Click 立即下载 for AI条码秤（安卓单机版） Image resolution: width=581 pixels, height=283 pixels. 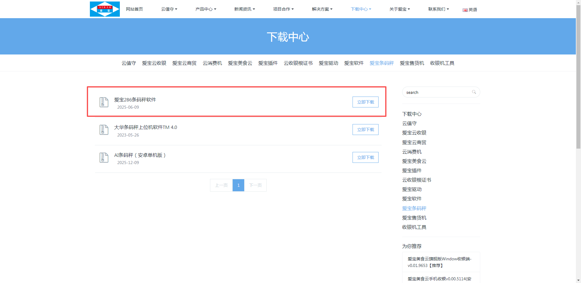[365, 157]
